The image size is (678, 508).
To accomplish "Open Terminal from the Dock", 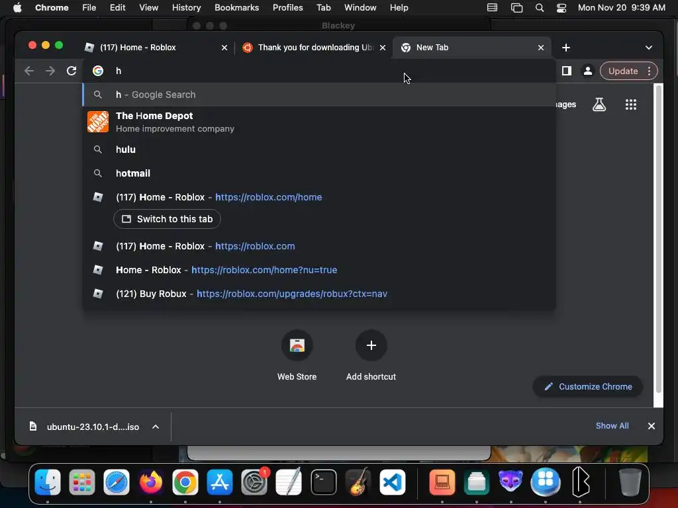I will tap(323, 482).
